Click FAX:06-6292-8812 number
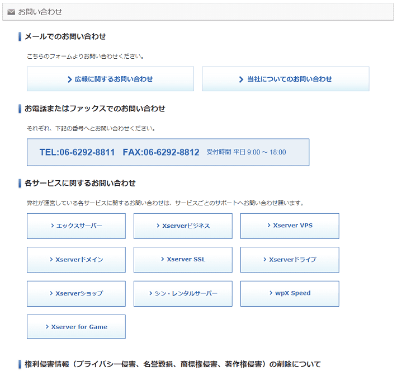Screen dimensions: 397x375 (161, 152)
